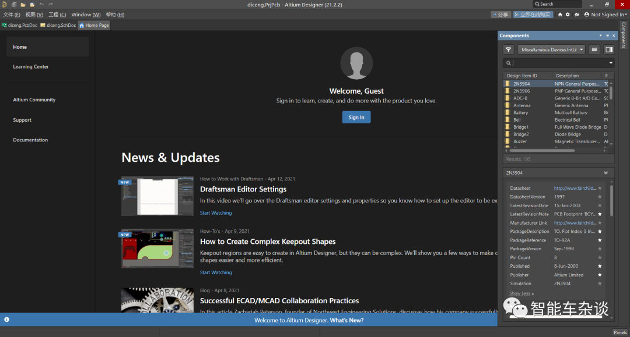This screenshot has height=337, width=630.
Task: Click What's New? link in welcome bar
Action: (346, 320)
